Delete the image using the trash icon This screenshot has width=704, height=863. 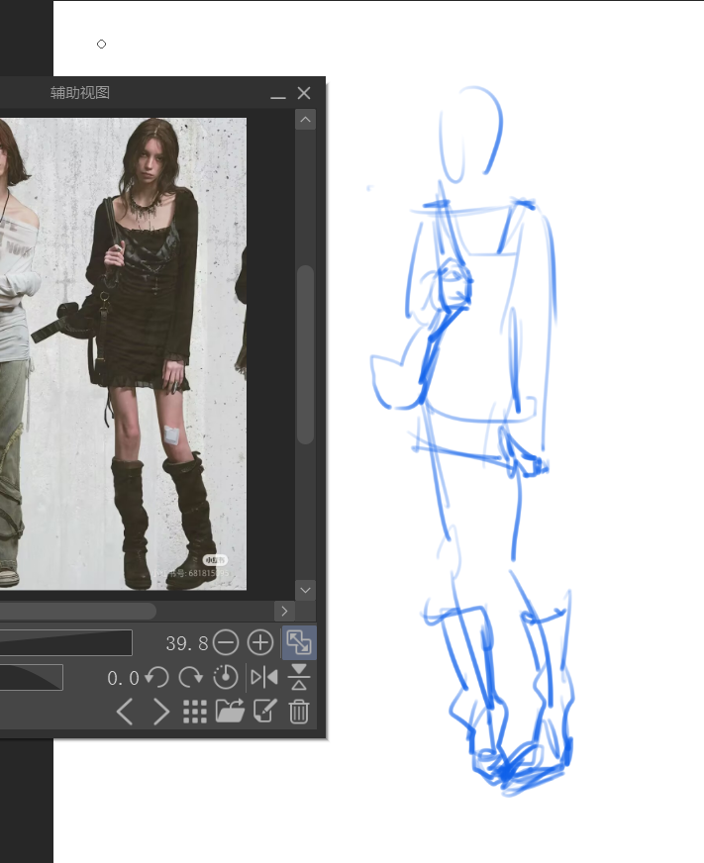(299, 712)
